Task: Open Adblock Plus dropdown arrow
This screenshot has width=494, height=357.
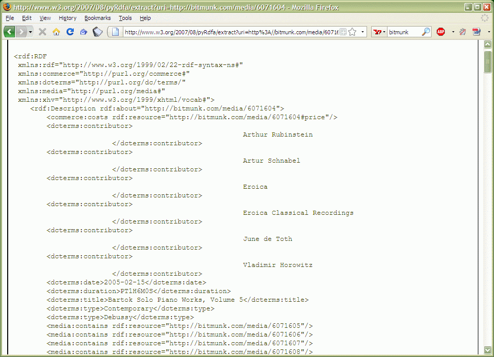Action: tap(453, 32)
